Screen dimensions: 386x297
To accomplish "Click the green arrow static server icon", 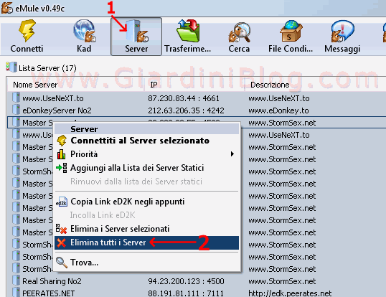I will [x=62, y=168].
